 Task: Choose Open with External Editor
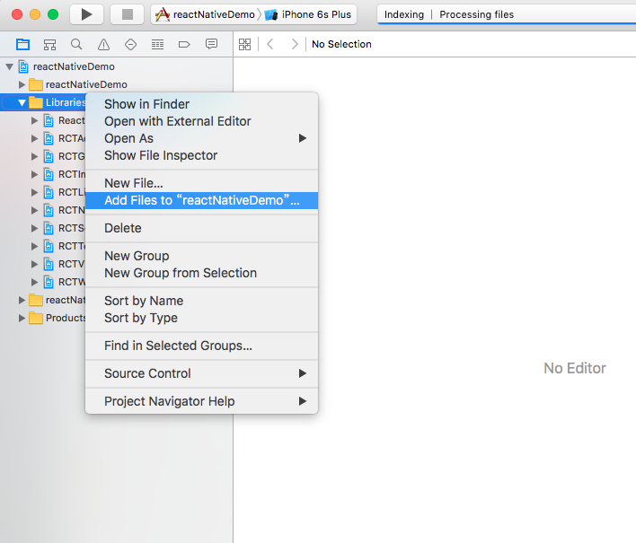click(x=201, y=121)
